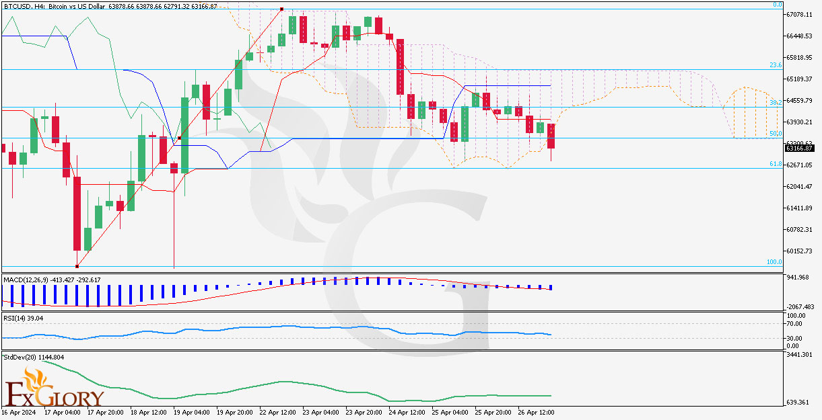
Task: Select the MACD(12,26,9) indicator label
Action: tap(52, 279)
